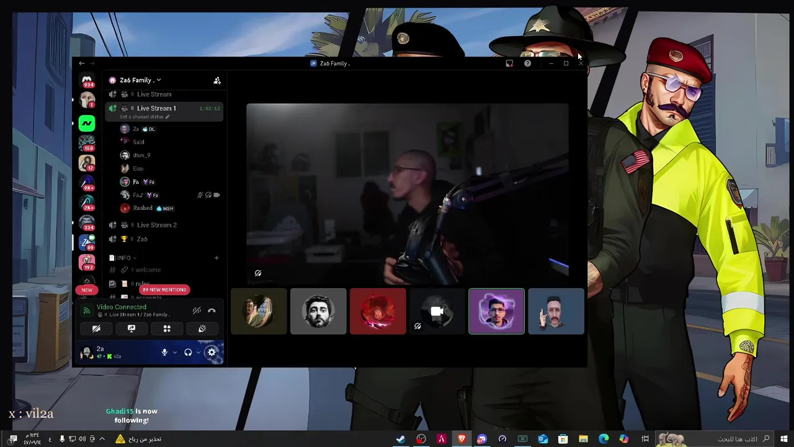The image size is (794, 447).
Task: Select the purple-highlighted participant tile
Action: [496, 311]
